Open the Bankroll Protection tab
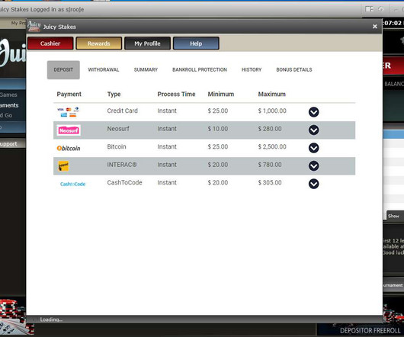This screenshot has height=337, width=404. click(x=200, y=70)
